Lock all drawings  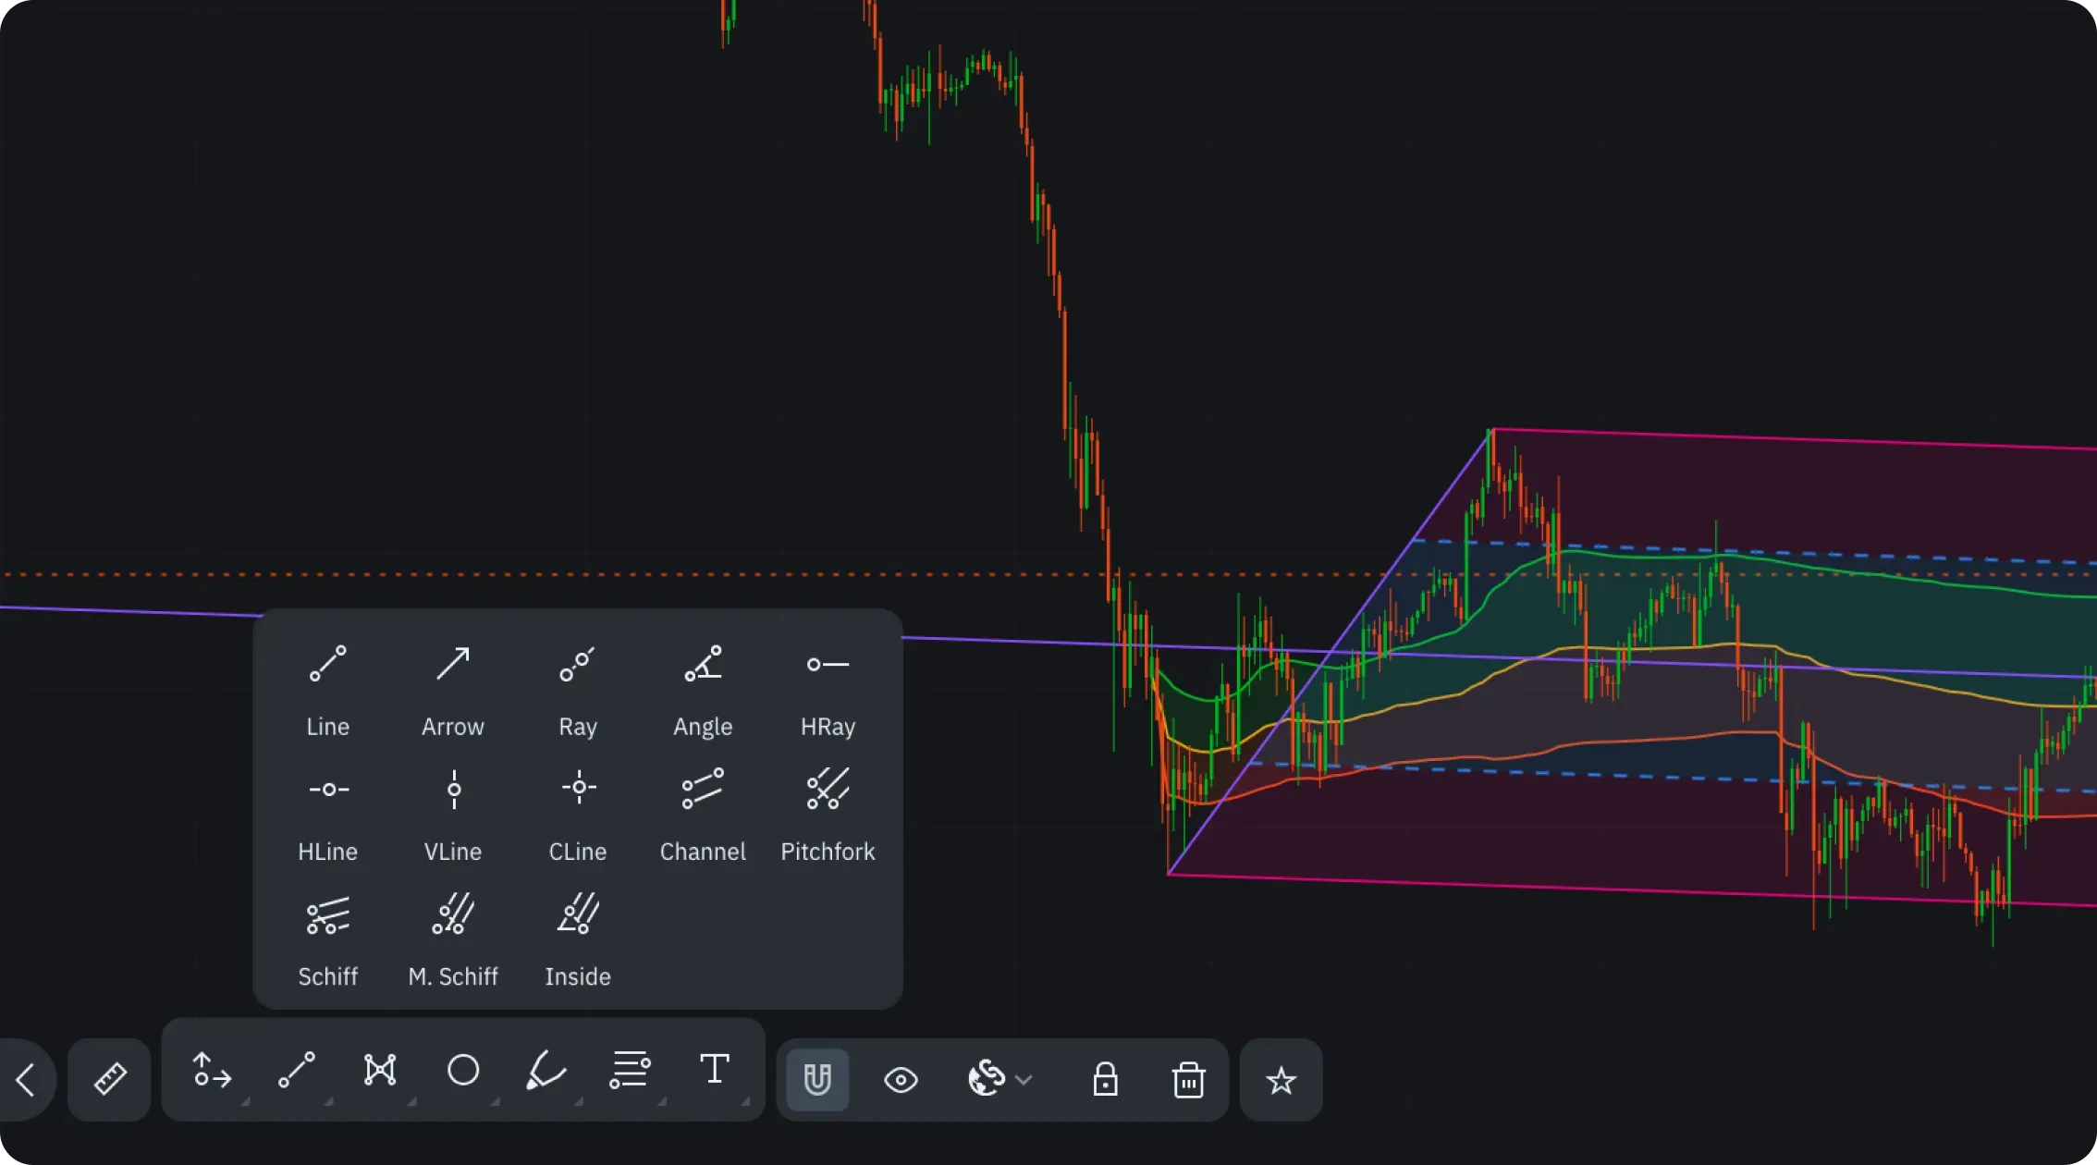click(1105, 1079)
